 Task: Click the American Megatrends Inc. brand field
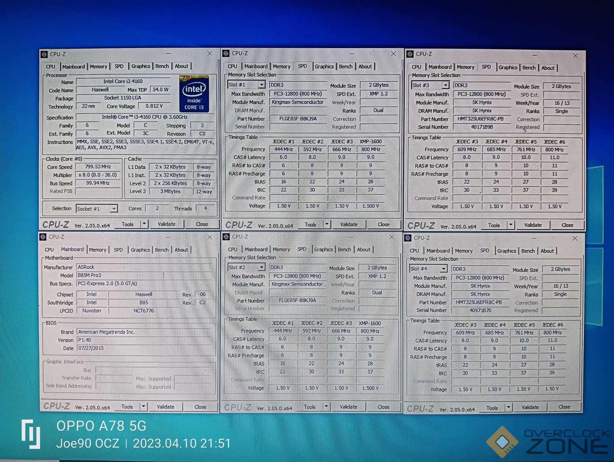tap(143, 332)
